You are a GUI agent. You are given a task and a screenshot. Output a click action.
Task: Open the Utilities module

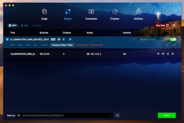click(x=138, y=15)
